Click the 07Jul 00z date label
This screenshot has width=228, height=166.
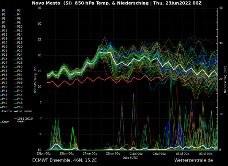[206, 153]
